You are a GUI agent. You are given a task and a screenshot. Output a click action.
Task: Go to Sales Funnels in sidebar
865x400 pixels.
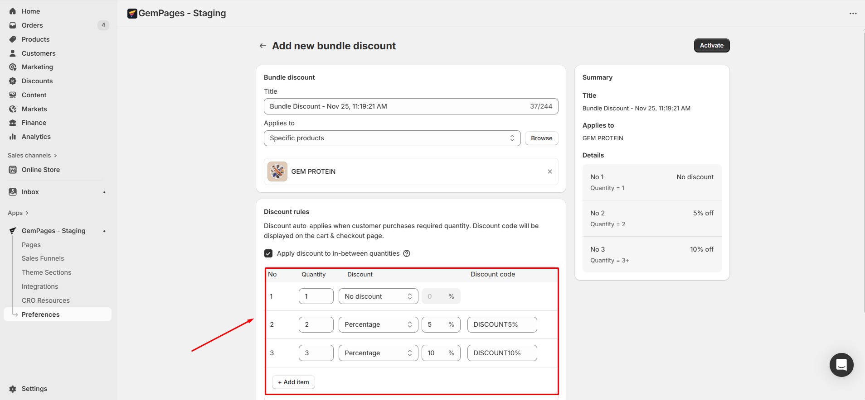click(43, 258)
